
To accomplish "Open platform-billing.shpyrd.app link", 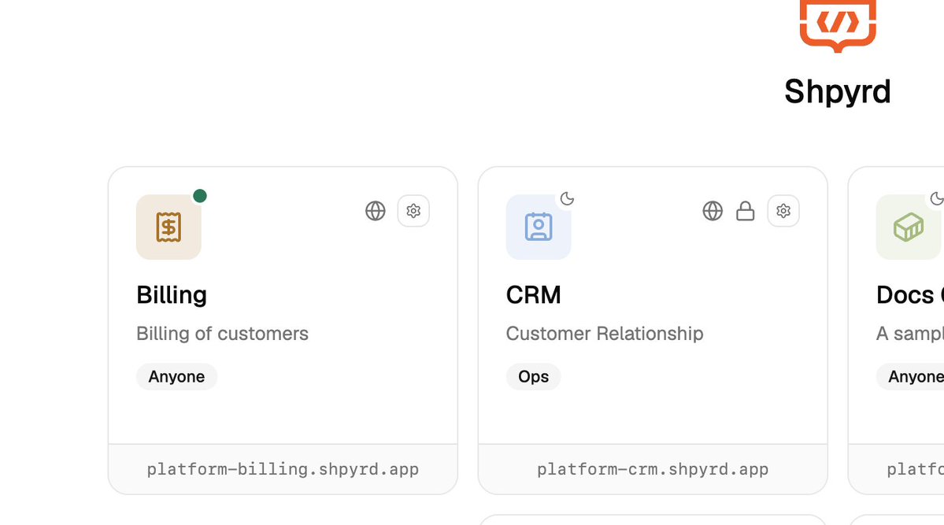I will pos(283,469).
